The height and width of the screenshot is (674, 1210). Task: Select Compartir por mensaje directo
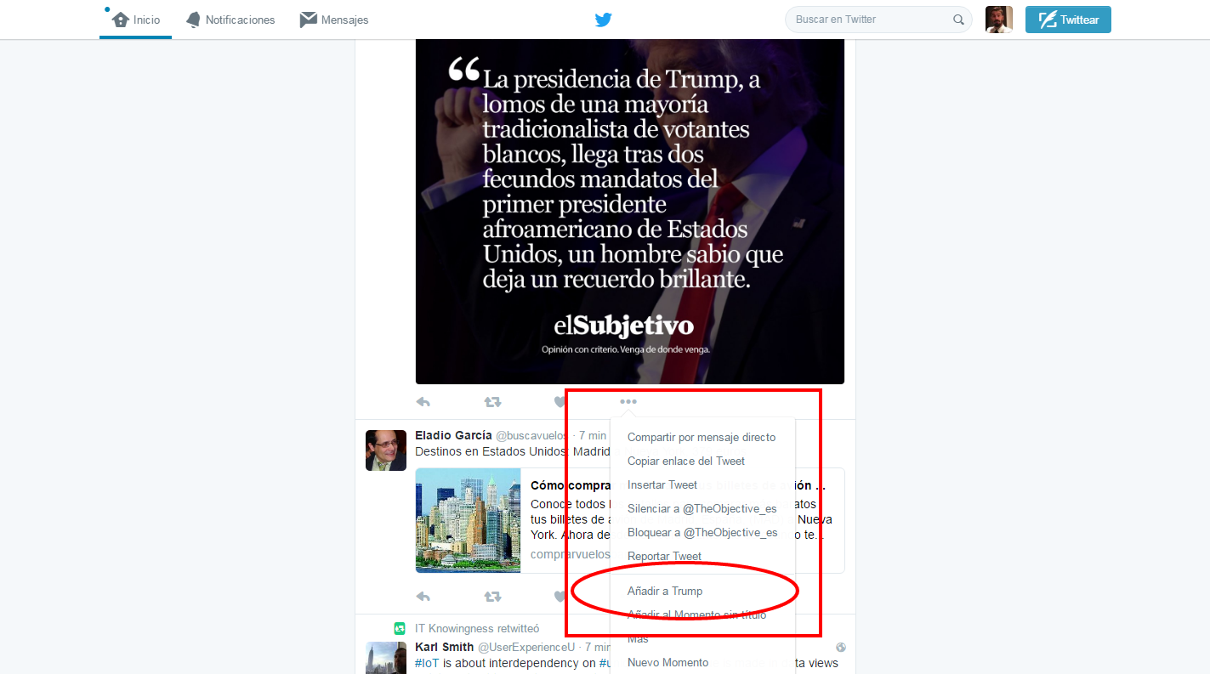coord(702,438)
